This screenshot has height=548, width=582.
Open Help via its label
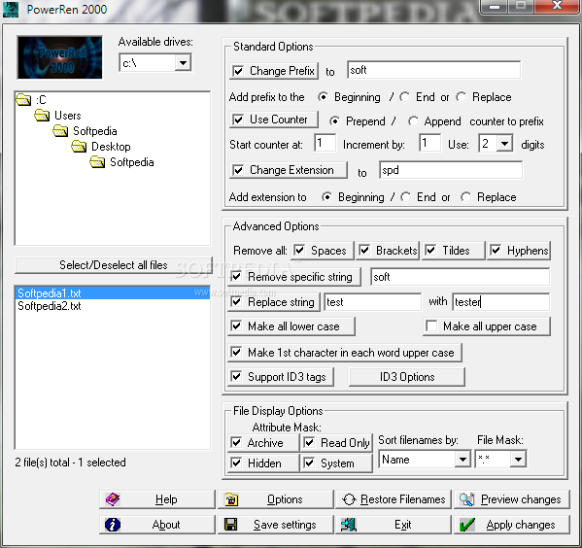[x=166, y=499]
